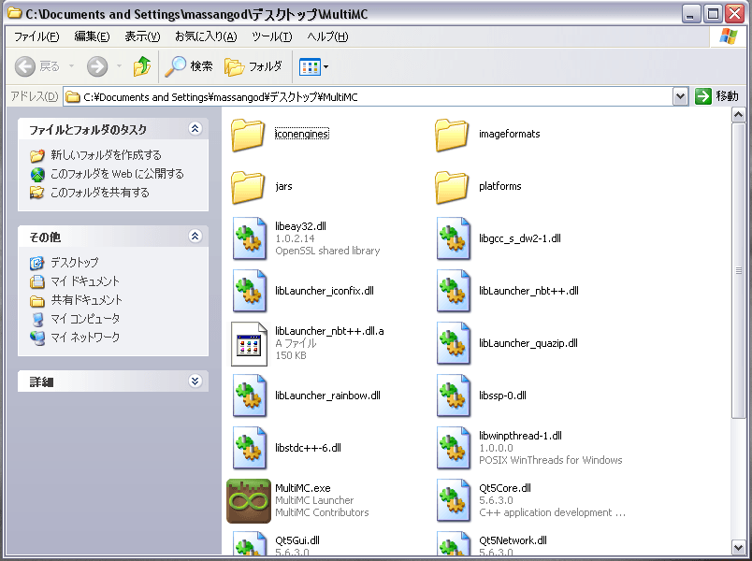This screenshot has width=752, height=561.
Task: Open the Search (検索) tool
Action: (x=189, y=66)
